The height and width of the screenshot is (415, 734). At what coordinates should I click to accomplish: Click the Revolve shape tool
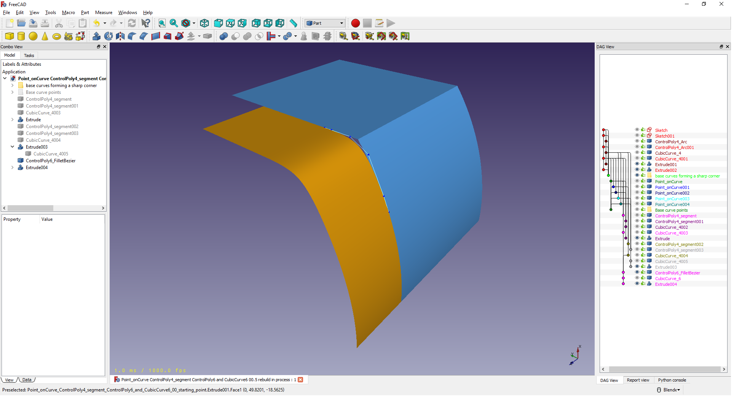(x=109, y=36)
